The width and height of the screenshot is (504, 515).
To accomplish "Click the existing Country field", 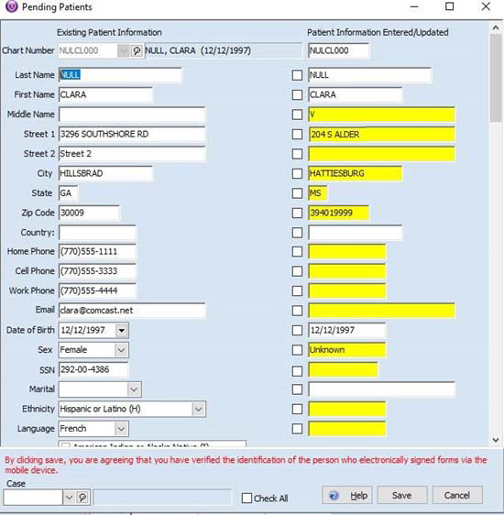I will (x=97, y=233).
